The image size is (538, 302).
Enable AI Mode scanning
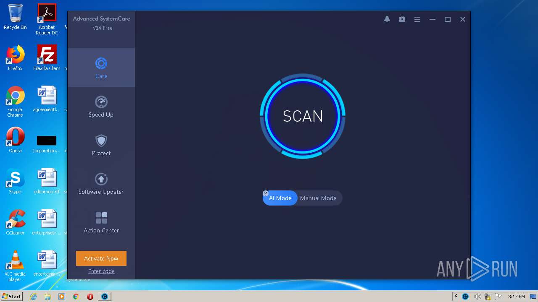(280, 198)
